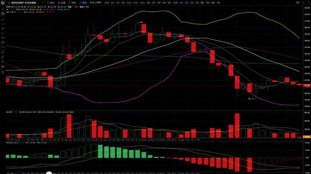Open the 0秒 refresh interval selector
The image size is (311, 174).
[298, 3]
